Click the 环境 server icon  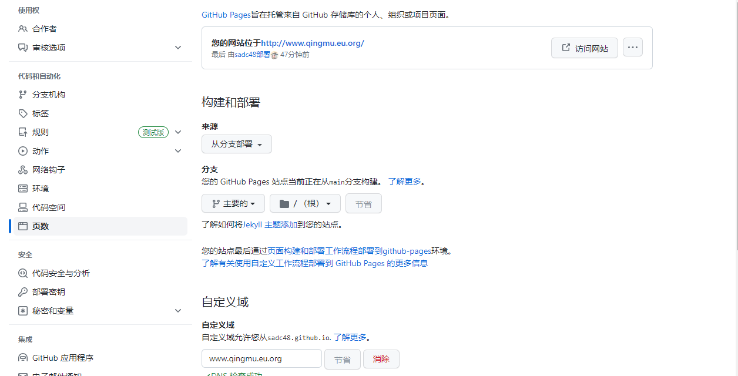point(23,189)
